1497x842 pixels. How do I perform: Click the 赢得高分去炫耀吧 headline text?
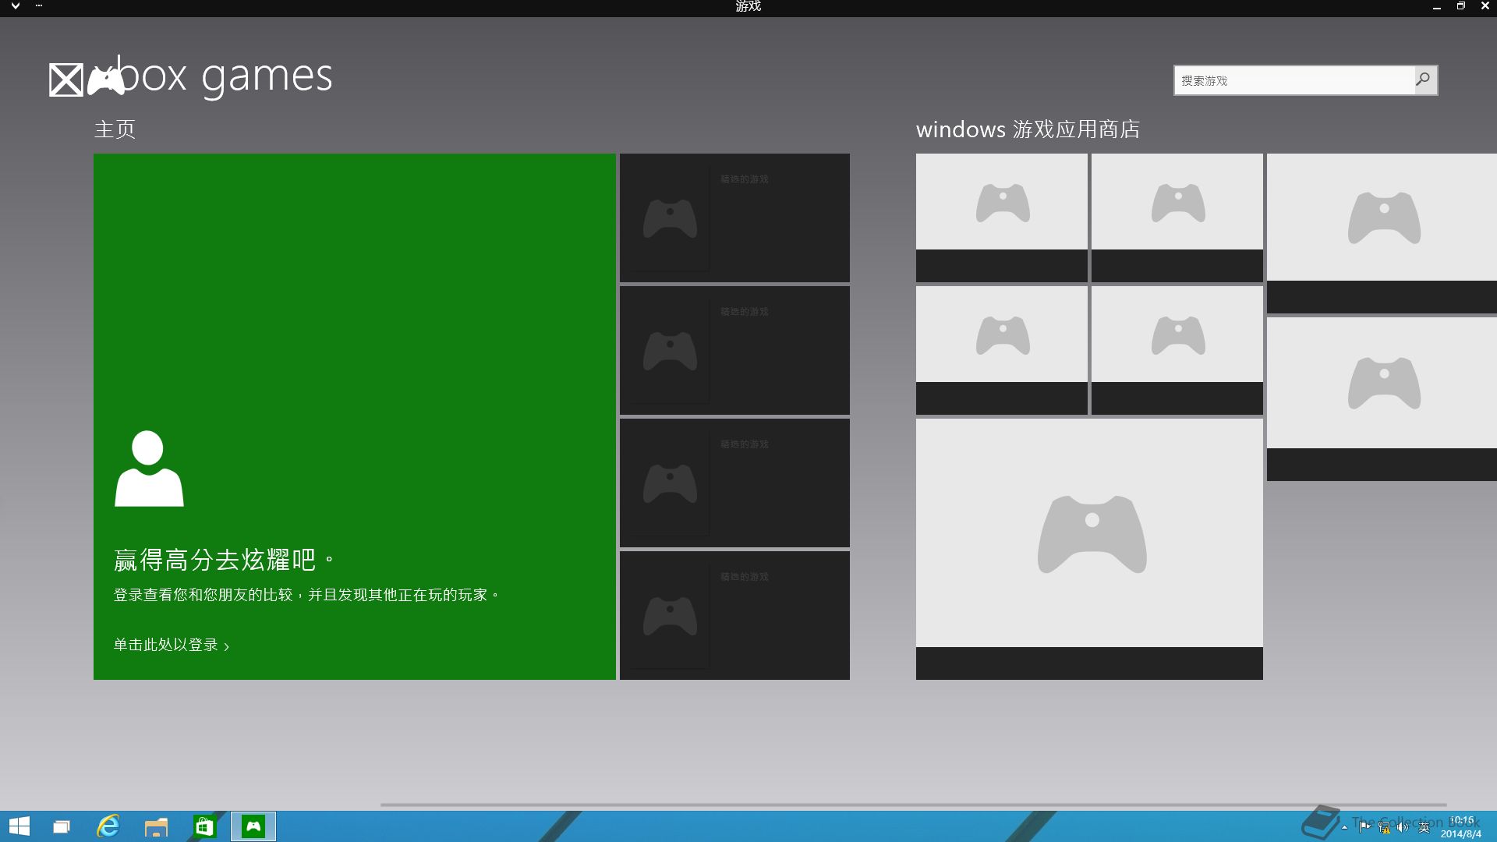click(x=224, y=560)
